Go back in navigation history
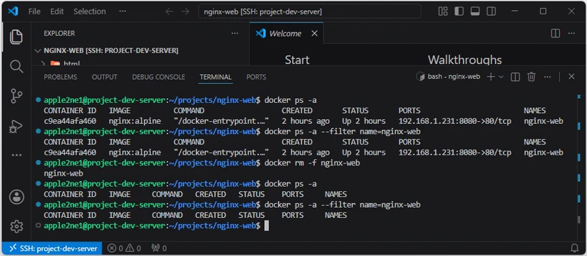 [x=169, y=12]
